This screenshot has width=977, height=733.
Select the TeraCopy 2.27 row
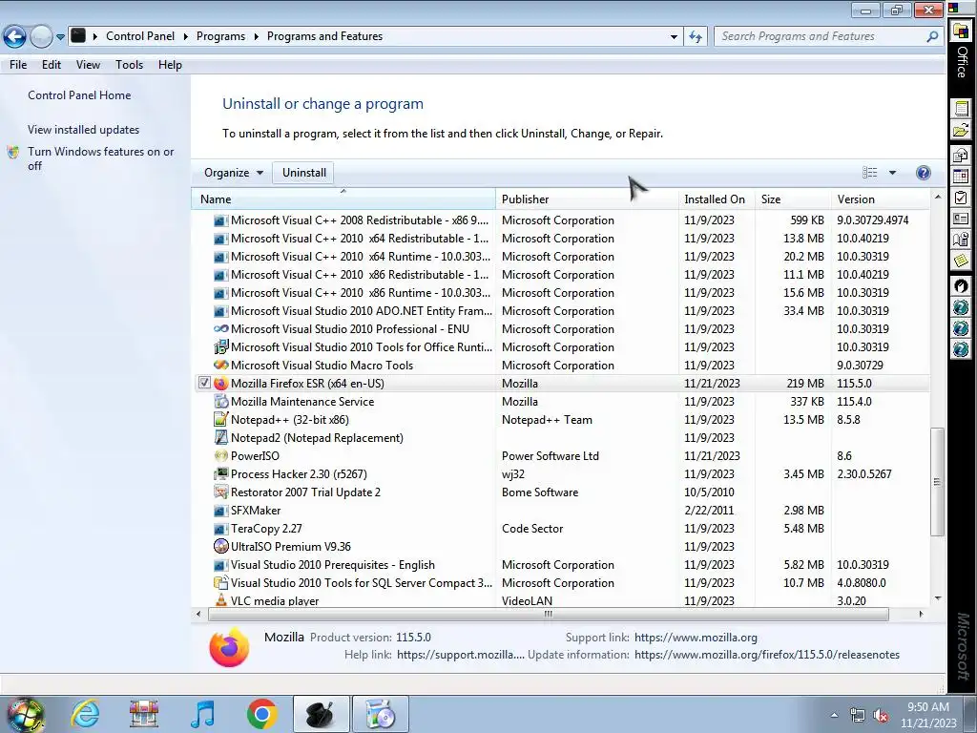[561, 529]
